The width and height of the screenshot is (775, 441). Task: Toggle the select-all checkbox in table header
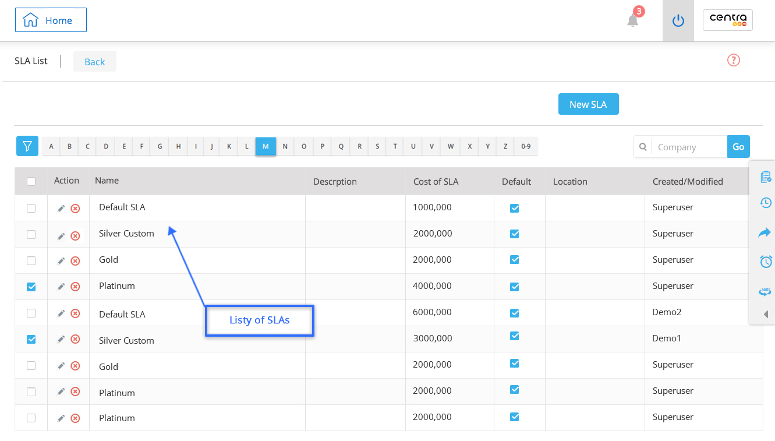[31, 181]
